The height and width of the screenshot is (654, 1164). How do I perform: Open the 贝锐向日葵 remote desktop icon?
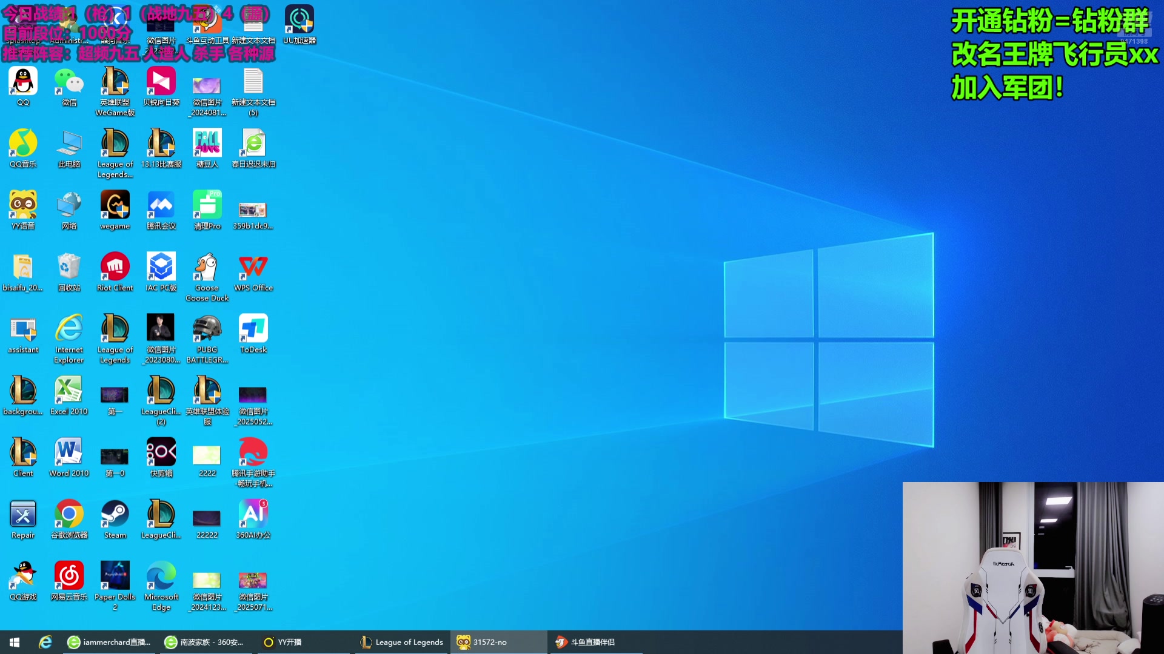[x=161, y=87]
